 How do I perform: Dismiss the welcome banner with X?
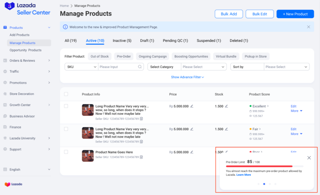coord(309,27)
